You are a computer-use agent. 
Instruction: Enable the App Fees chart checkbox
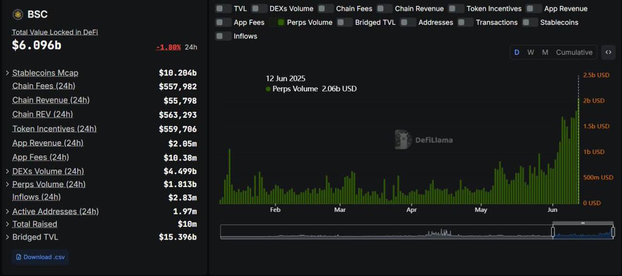point(223,22)
